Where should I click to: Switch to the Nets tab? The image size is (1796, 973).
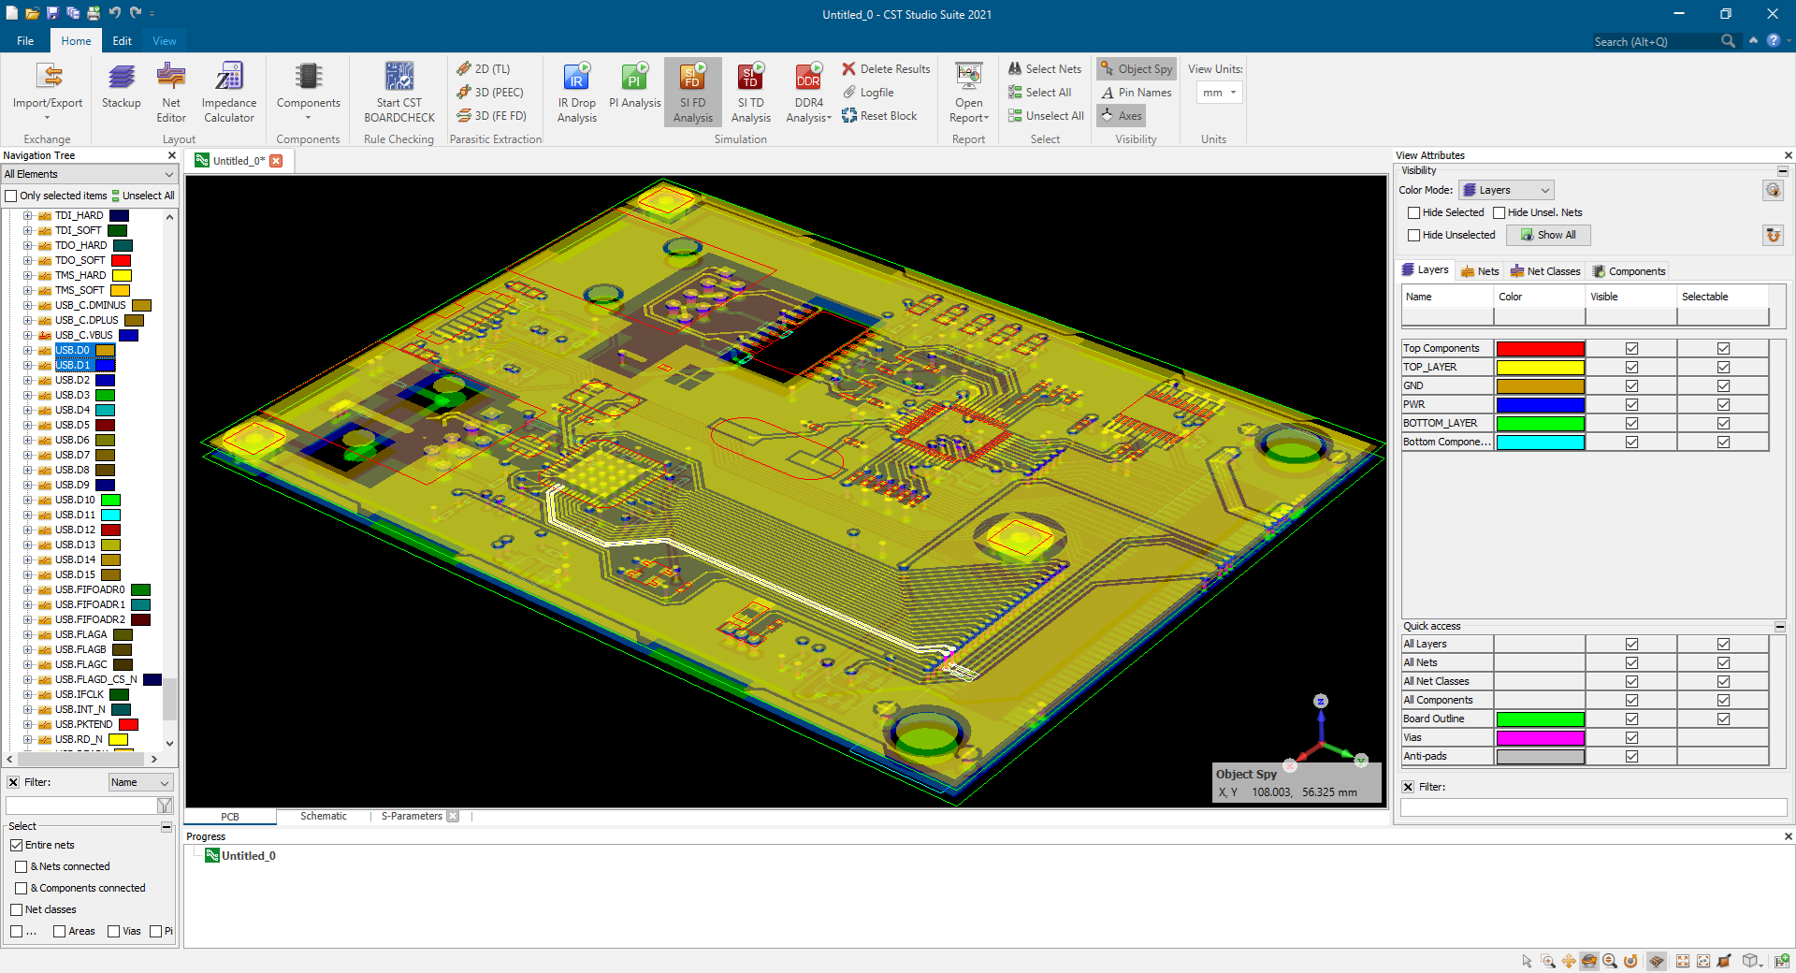(1480, 271)
